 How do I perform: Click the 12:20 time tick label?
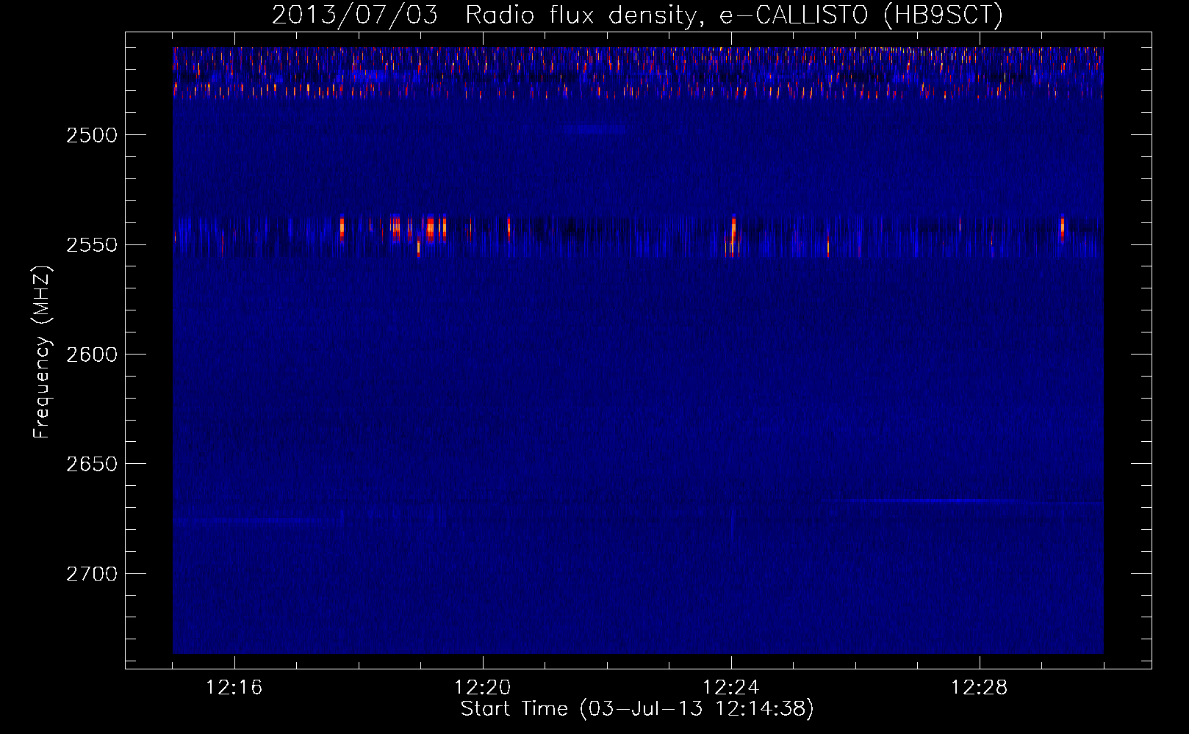(483, 688)
